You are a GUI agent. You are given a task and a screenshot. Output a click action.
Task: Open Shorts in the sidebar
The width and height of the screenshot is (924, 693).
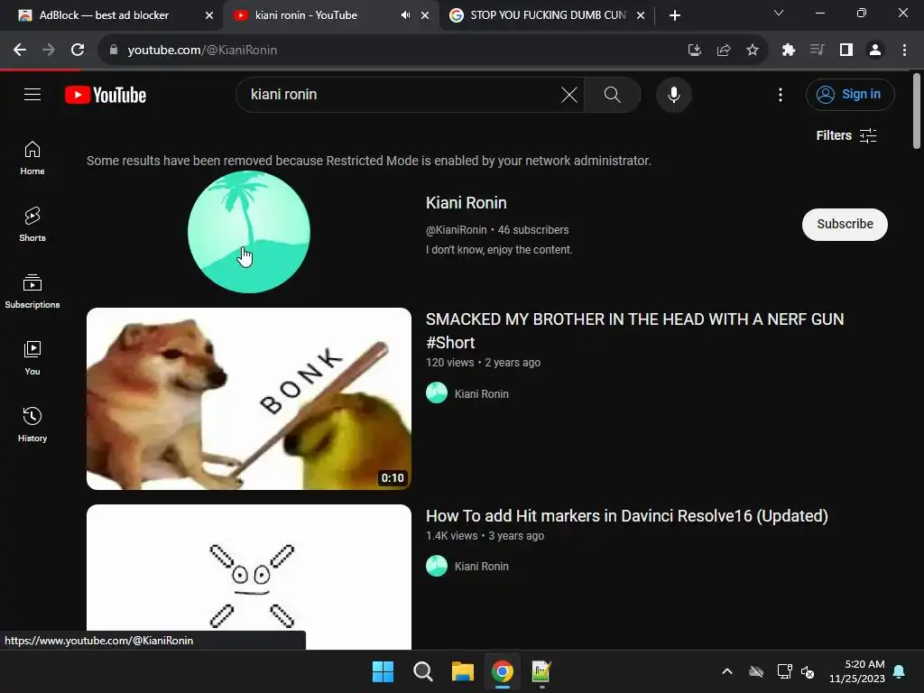tap(32, 225)
